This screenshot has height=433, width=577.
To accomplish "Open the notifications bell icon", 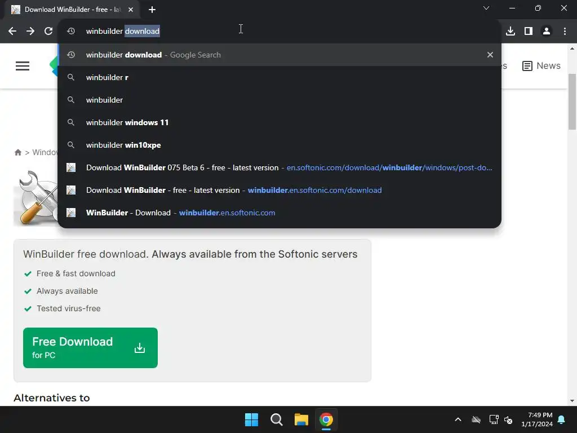I will click(x=562, y=419).
